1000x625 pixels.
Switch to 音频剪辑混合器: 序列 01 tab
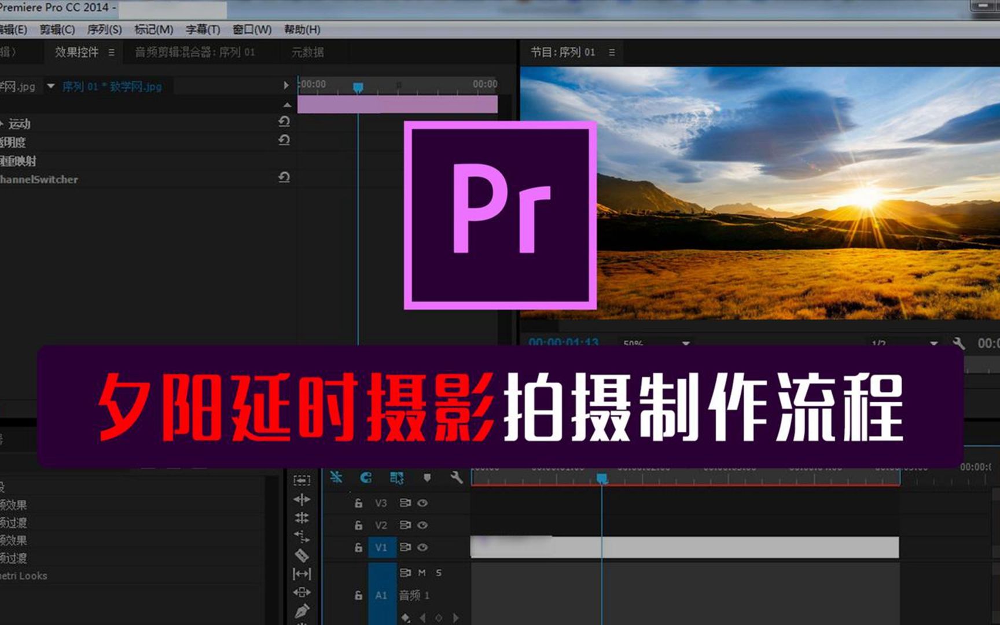tap(194, 52)
